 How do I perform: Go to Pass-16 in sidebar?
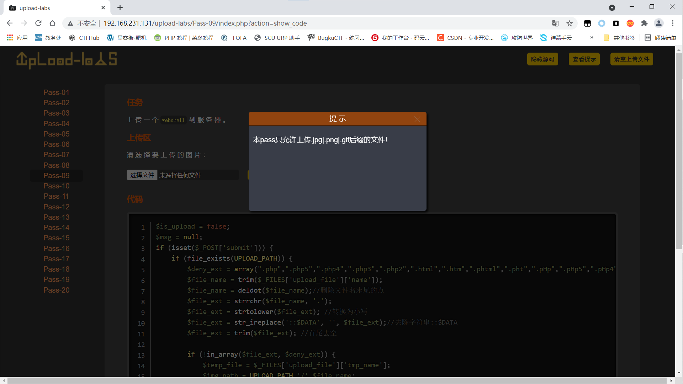(x=56, y=249)
